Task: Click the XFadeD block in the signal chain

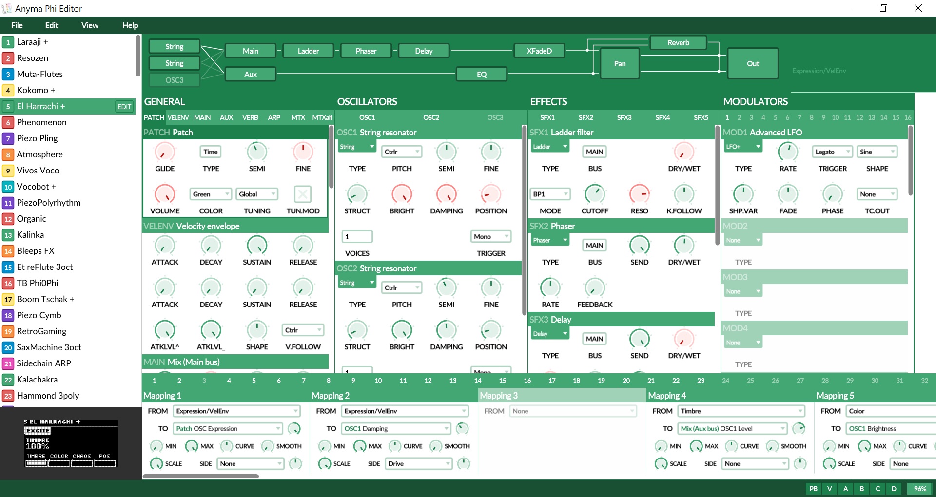Action: tap(539, 51)
